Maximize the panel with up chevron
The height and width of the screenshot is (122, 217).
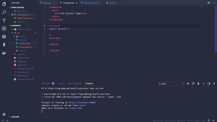click(203, 84)
